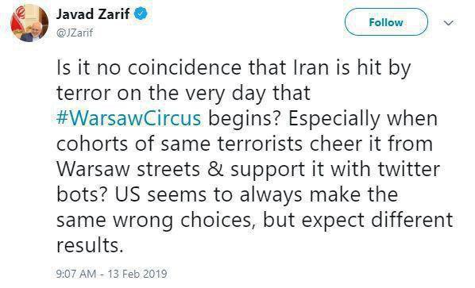Click the Follow button
Image resolution: width=475 pixels, height=288 pixels.
coord(386,22)
